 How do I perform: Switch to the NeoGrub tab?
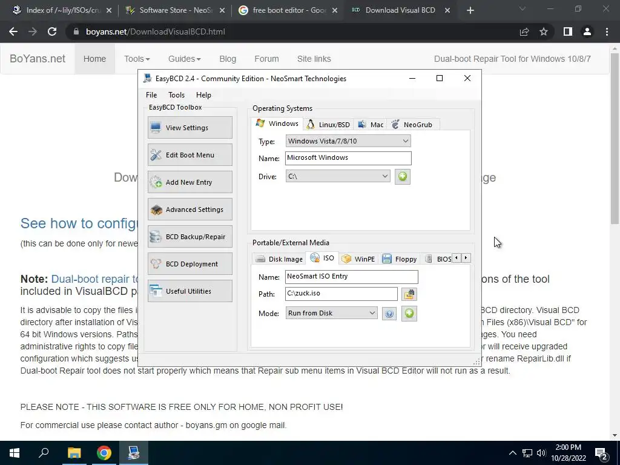[412, 125]
